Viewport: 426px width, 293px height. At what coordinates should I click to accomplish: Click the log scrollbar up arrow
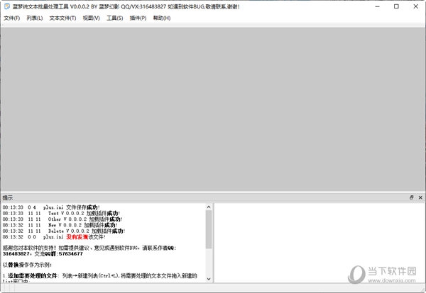pos(209,207)
